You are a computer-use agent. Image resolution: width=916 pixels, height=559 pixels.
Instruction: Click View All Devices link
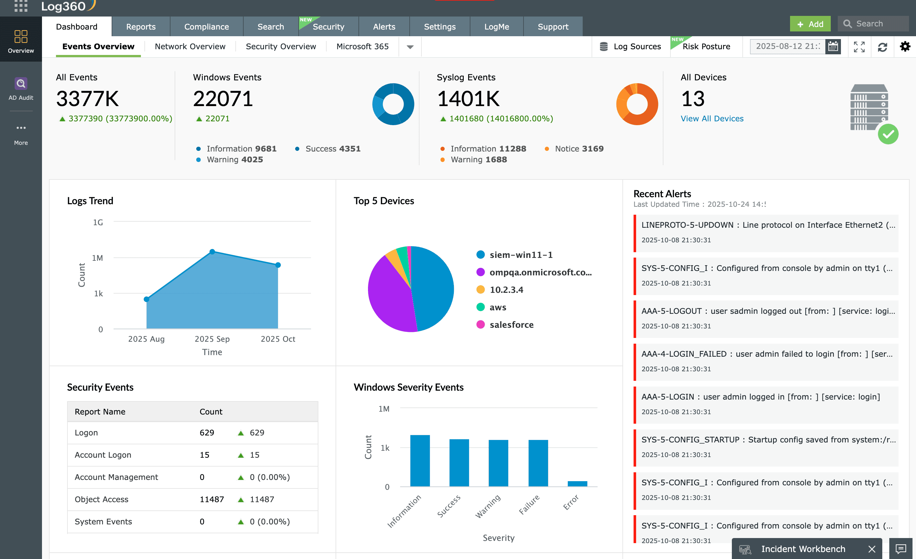tap(711, 118)
